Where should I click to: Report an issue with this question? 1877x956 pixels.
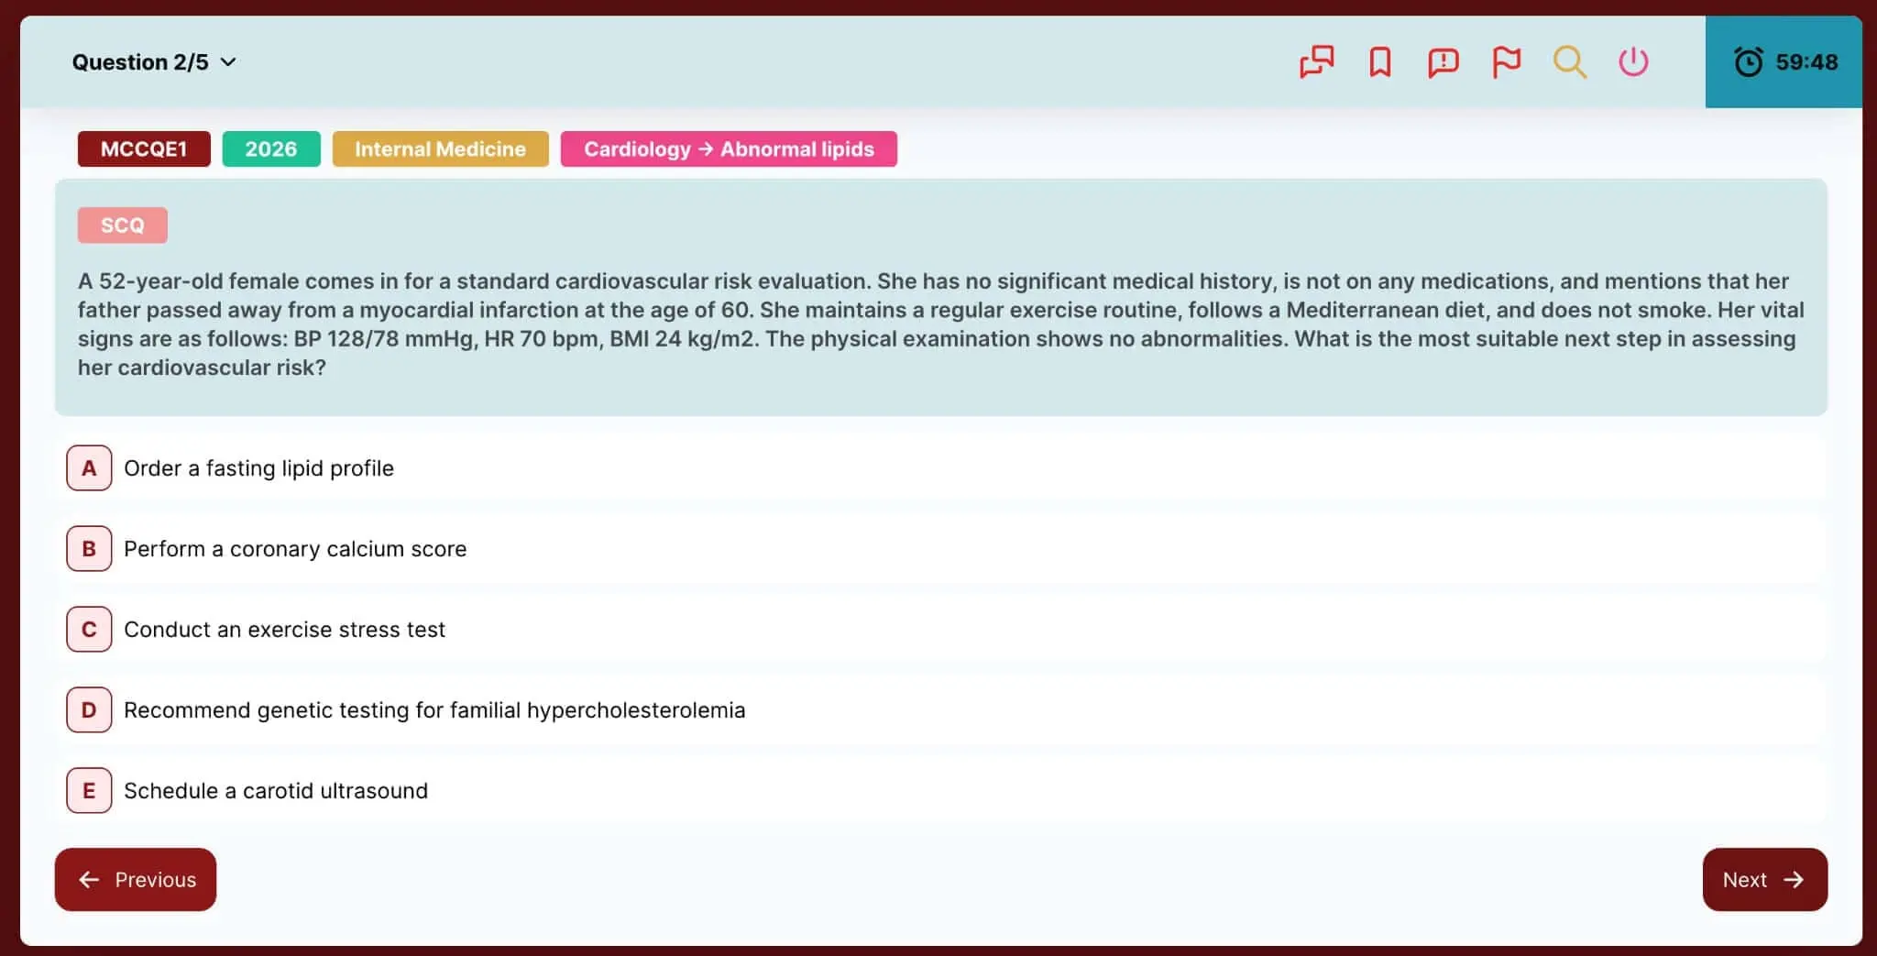point(1442,61)
